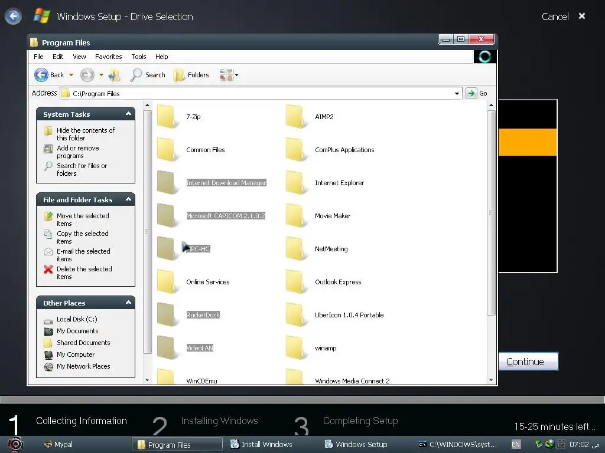The height and width of the screenshot is (453, 605).
Task: Open the Help menu
Action: (x=162, y=57)
